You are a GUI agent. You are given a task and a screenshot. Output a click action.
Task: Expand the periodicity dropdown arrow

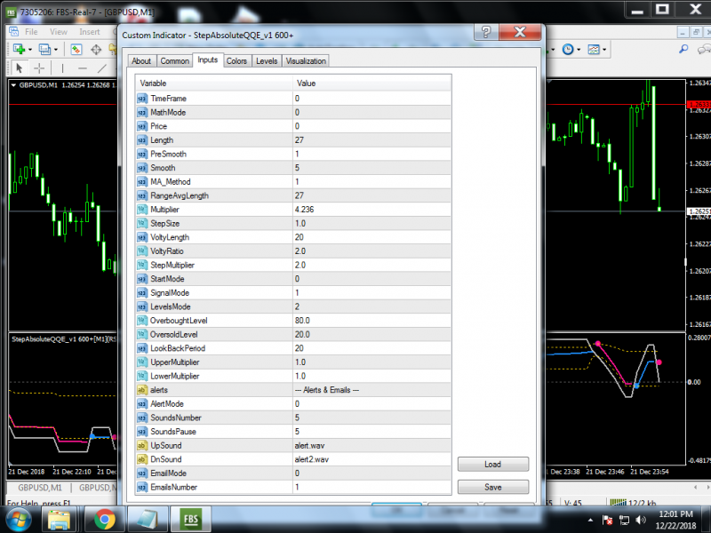click(579, 50)
